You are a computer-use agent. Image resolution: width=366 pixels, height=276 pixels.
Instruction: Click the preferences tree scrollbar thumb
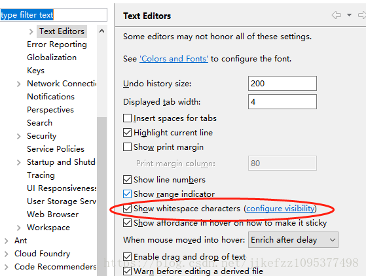click(x=101, y=196)
